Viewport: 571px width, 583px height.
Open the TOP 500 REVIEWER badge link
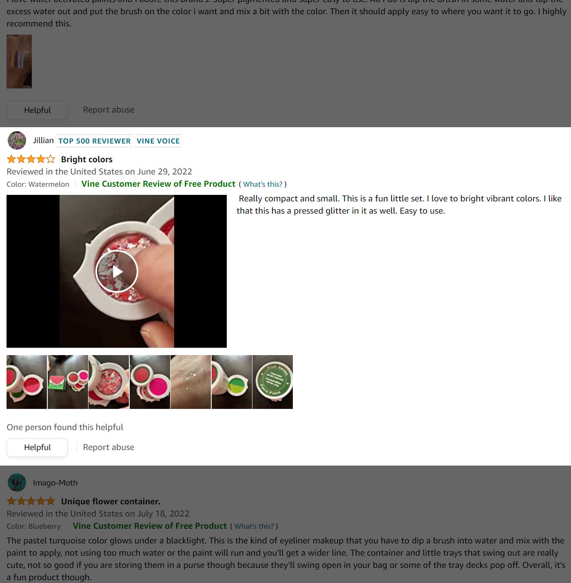(x=95, y=141)
